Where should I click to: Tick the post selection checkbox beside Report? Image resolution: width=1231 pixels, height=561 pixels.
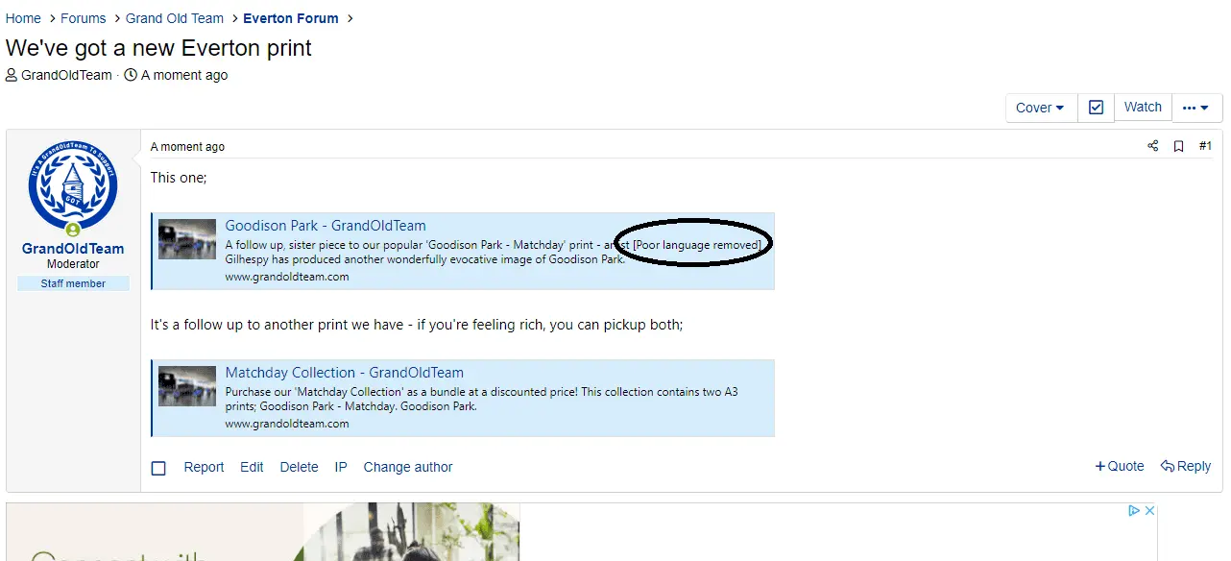[x=158, y=468]
